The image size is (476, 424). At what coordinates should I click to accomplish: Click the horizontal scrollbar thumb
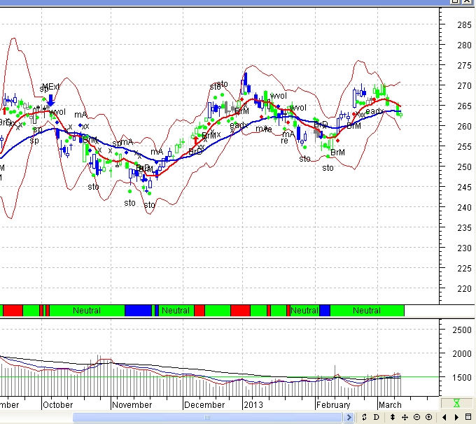pyautogui.click(x=210, y=418)
